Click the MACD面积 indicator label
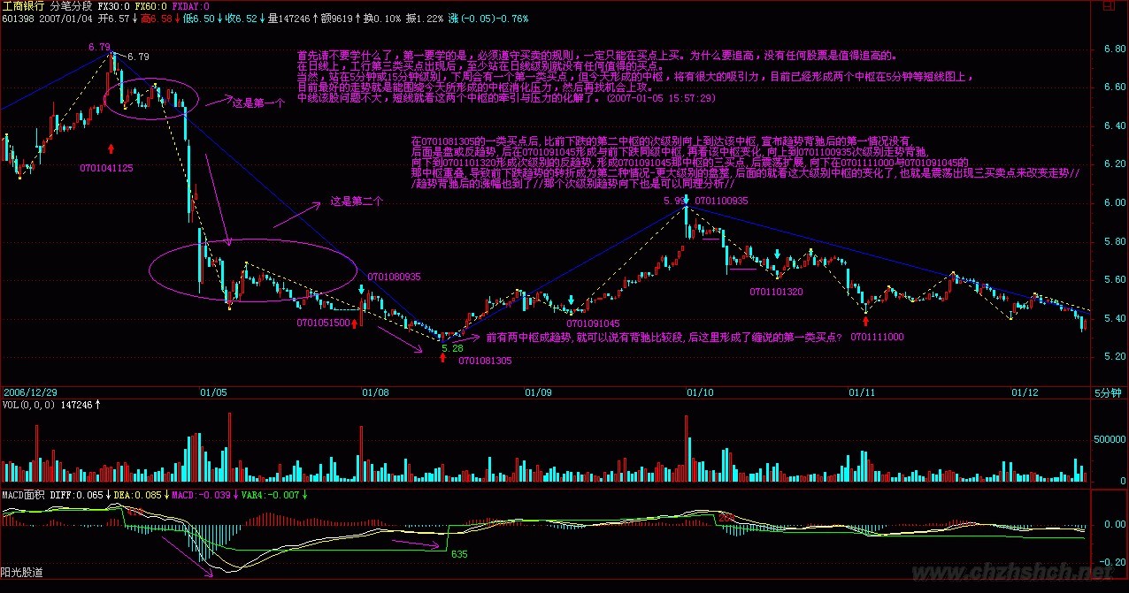Viewport: 1129px width, 593px height. [22, 496]
